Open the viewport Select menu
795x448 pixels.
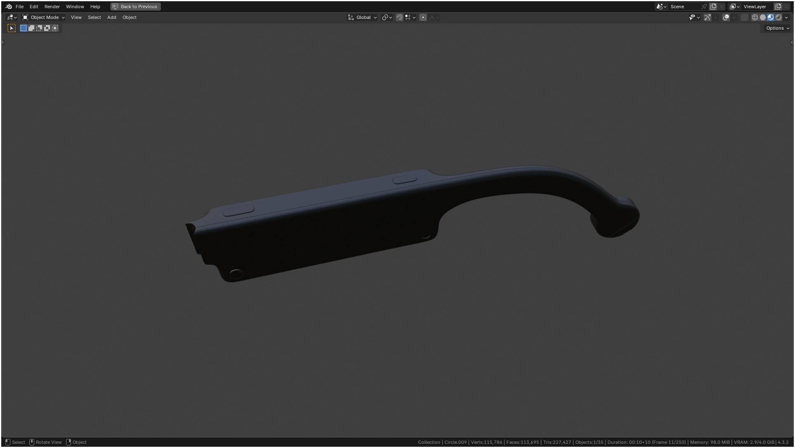click(94, 17)
